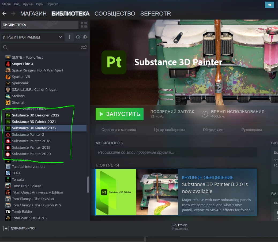Go back with the left arrow
278x242 pixels.
[x=5, y=13]
